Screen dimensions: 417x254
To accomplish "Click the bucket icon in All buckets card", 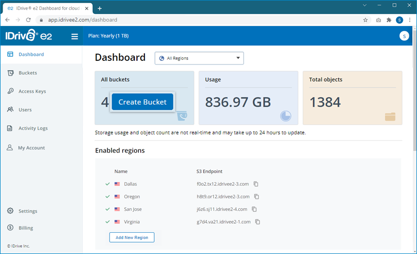I will point(182,116).
